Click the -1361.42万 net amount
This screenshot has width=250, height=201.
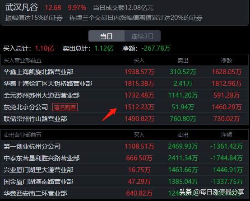(227, 146)
